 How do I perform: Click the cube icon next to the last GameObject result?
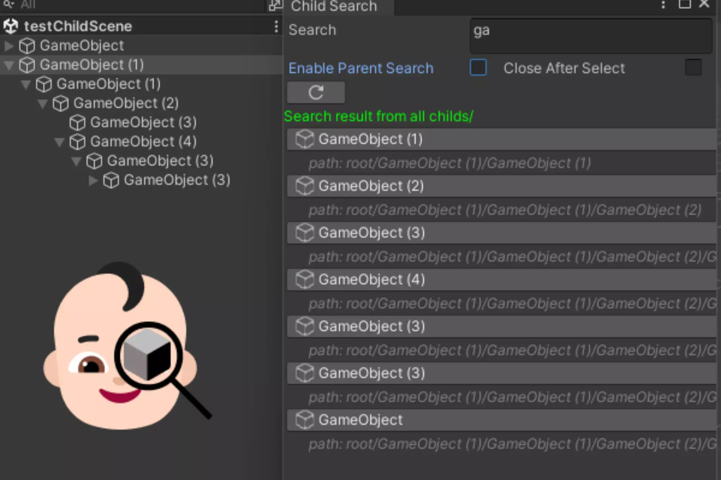[x=304, y=420]
